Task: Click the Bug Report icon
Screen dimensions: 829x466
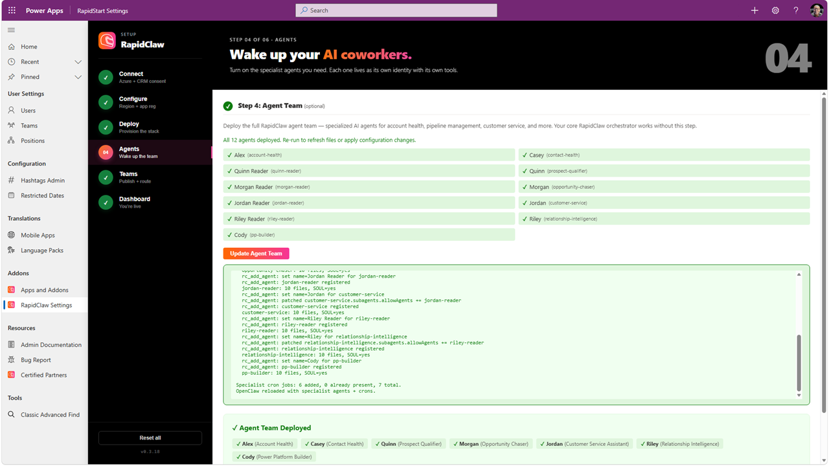Action: [x=12, y=360]
